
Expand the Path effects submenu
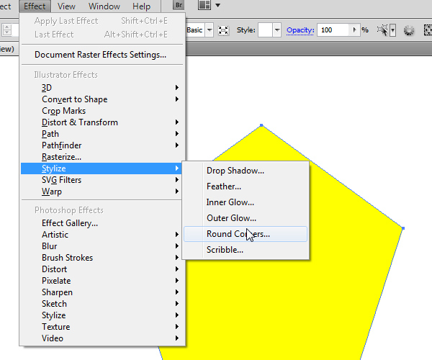102,134
